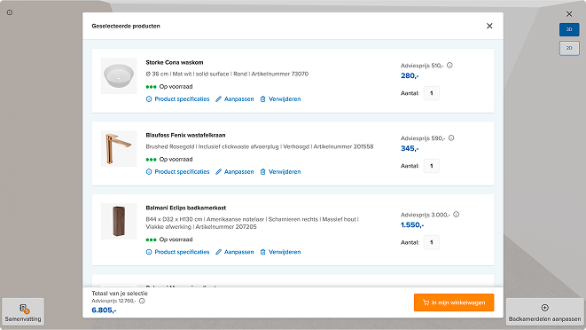Click the price '1.550,-'
Screen dimensions: 586x330
pos(412,224)
